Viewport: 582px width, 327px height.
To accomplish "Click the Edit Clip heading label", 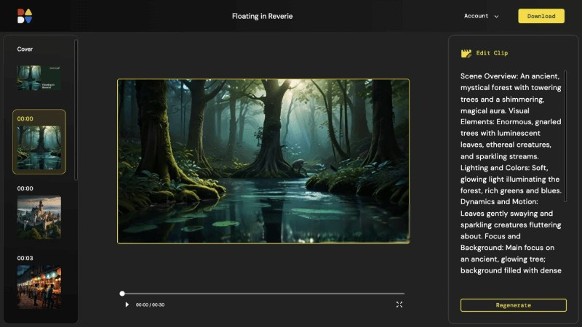I will point(492,53).
